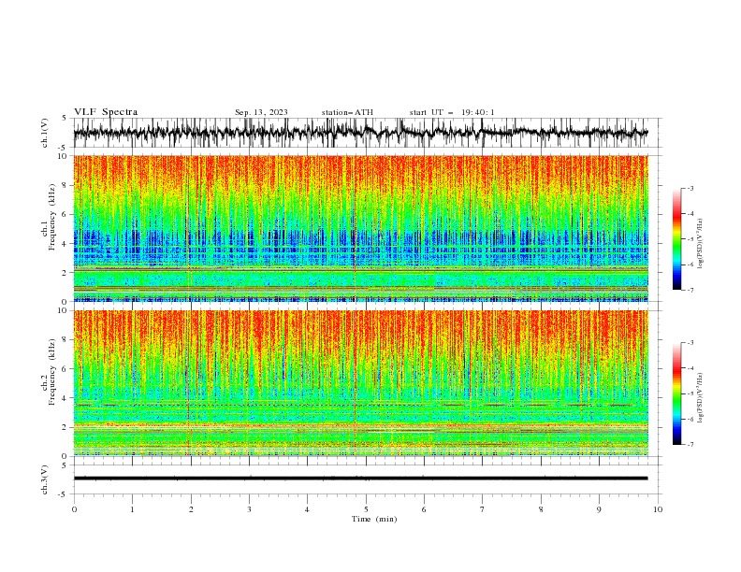Image resolution: width=741 pixels, height=572 pixels.
Task: Click the ch.2 spectrogram color scale bar
Action: pyautogui.click(x=676, y=393)
